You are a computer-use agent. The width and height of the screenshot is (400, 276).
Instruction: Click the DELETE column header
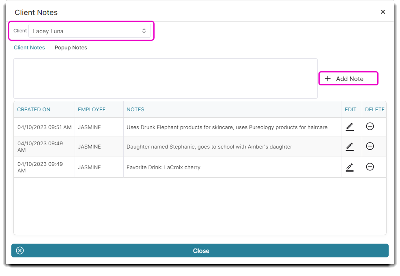pyautogui.click(x=375, y=109)
